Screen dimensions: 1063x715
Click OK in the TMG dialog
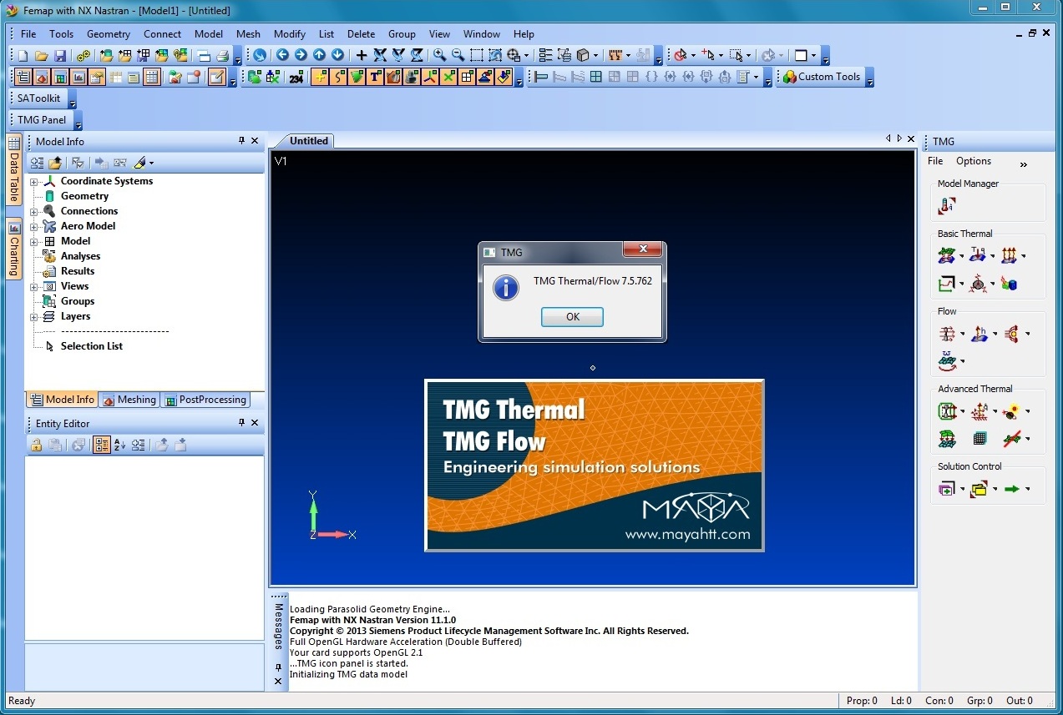[x=572, y=317]
